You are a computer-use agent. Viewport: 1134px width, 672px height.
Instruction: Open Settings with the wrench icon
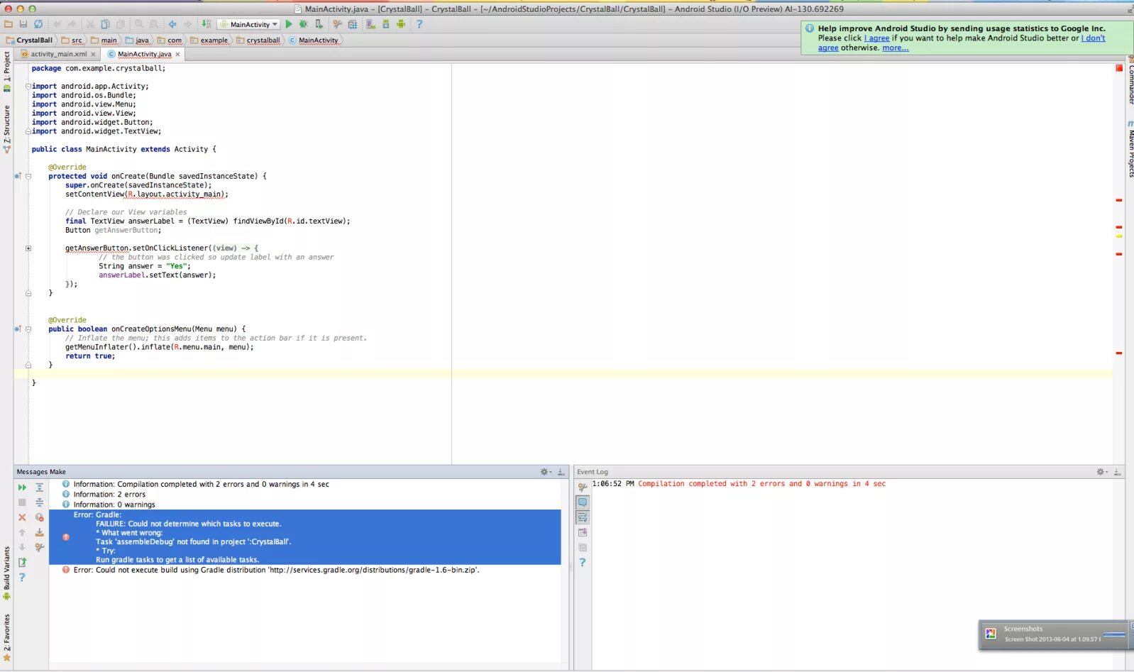coord(338,24)
